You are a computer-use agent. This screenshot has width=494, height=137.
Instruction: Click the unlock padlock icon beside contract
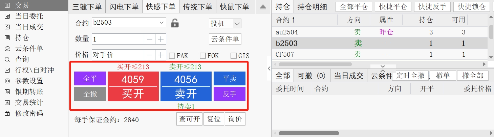[175, 23]
